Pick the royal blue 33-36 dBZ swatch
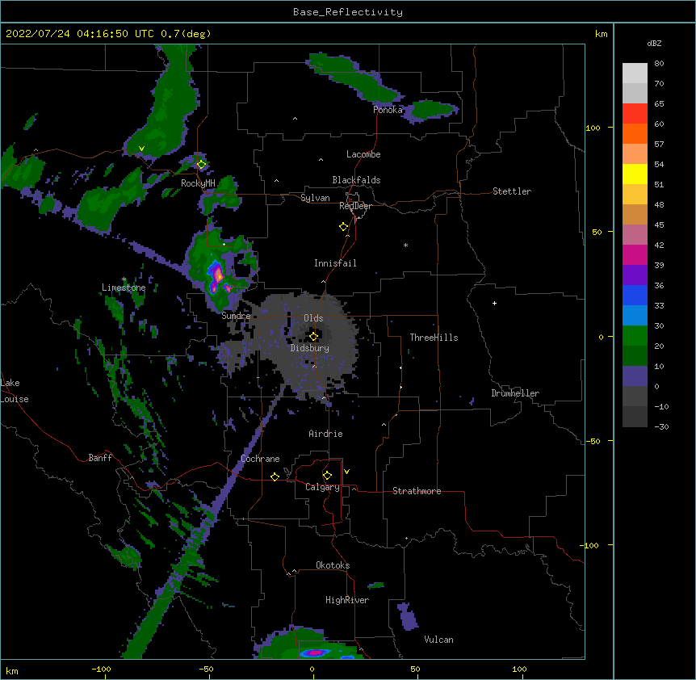Viewport: 696px width, 680px height. pyautogui.click(x=635, y=295)
